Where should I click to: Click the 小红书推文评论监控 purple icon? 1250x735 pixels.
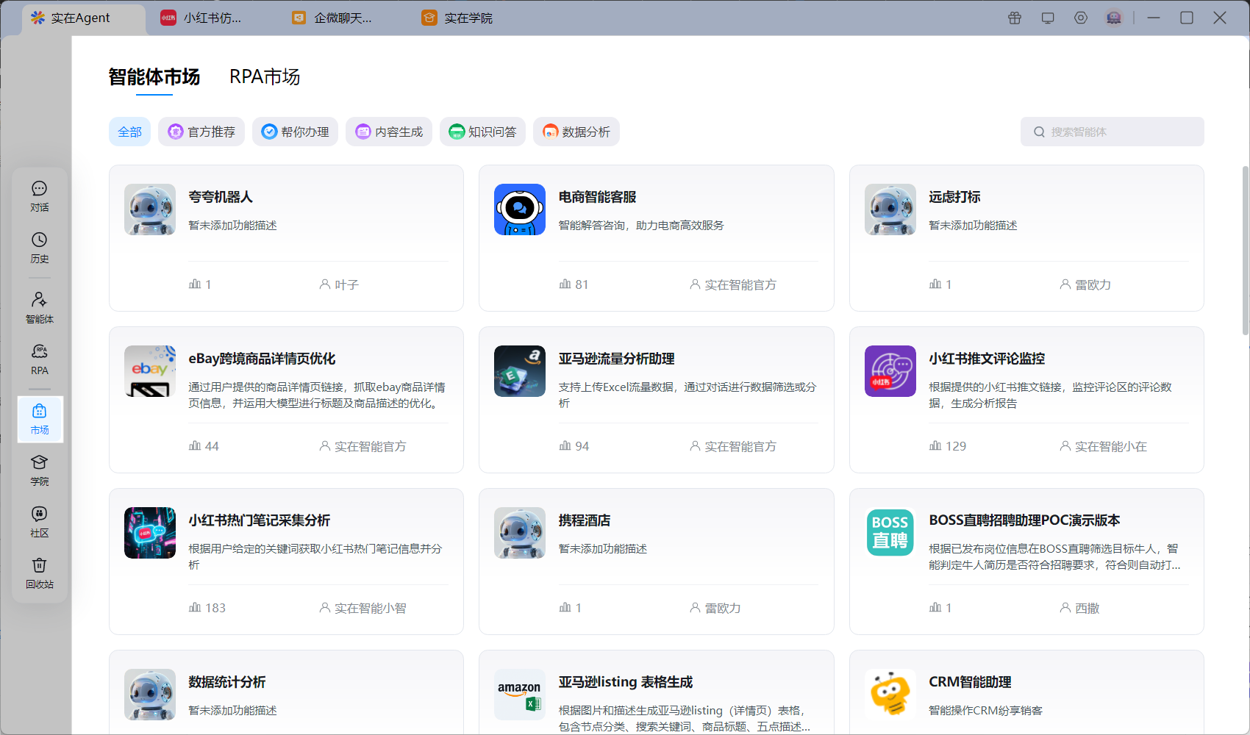890,371
